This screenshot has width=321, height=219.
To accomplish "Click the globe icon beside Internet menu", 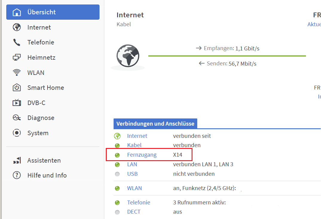I will [17, 27].
